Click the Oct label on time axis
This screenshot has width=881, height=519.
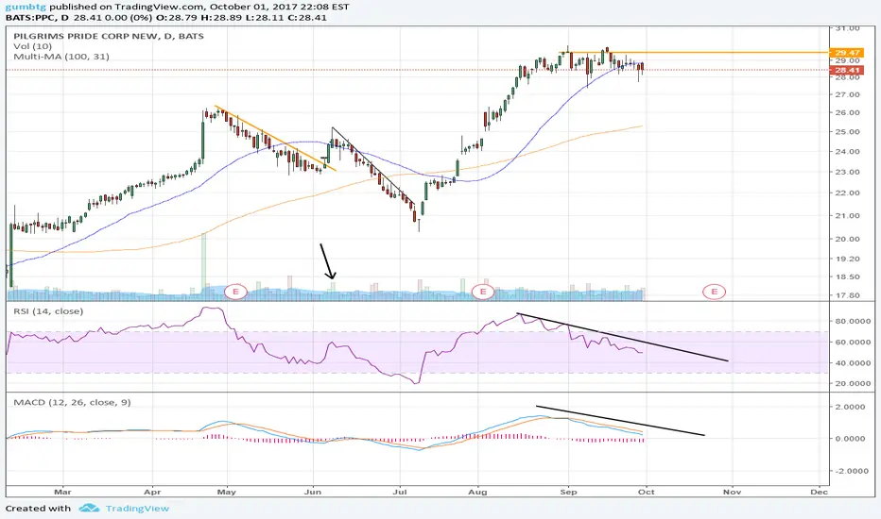tap(647, 492)
